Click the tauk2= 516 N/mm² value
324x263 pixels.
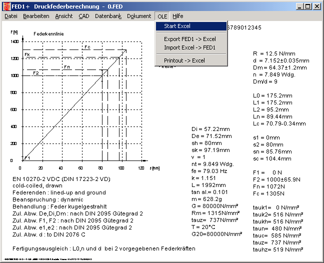coord(278,214)
